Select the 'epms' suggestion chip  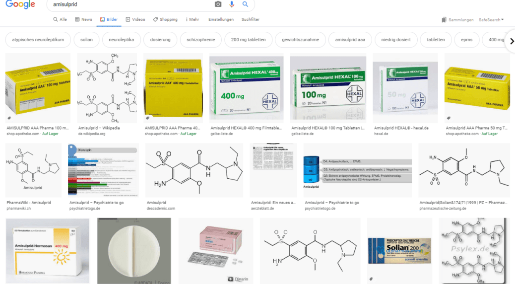click(467, 40)
